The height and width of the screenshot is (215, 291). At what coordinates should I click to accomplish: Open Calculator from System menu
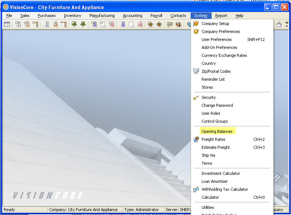tap(232, 197)
